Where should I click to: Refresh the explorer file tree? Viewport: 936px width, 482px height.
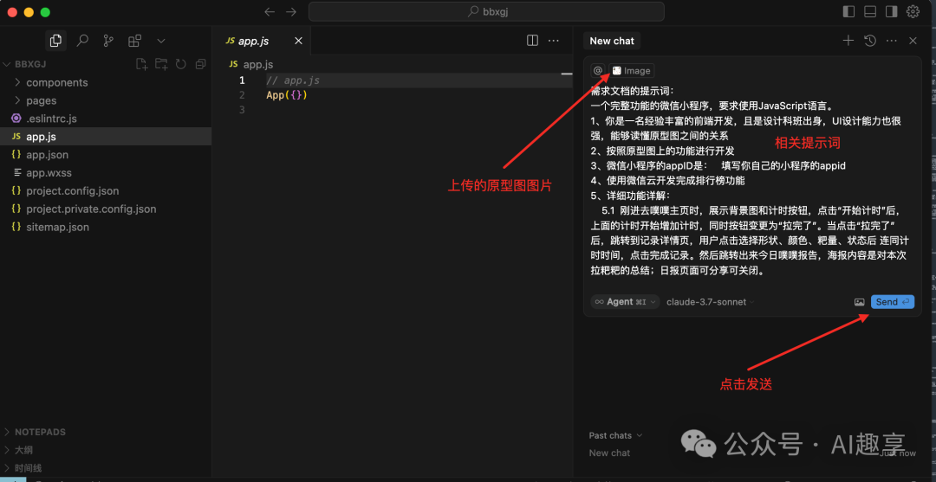click(x=181, y=64)
